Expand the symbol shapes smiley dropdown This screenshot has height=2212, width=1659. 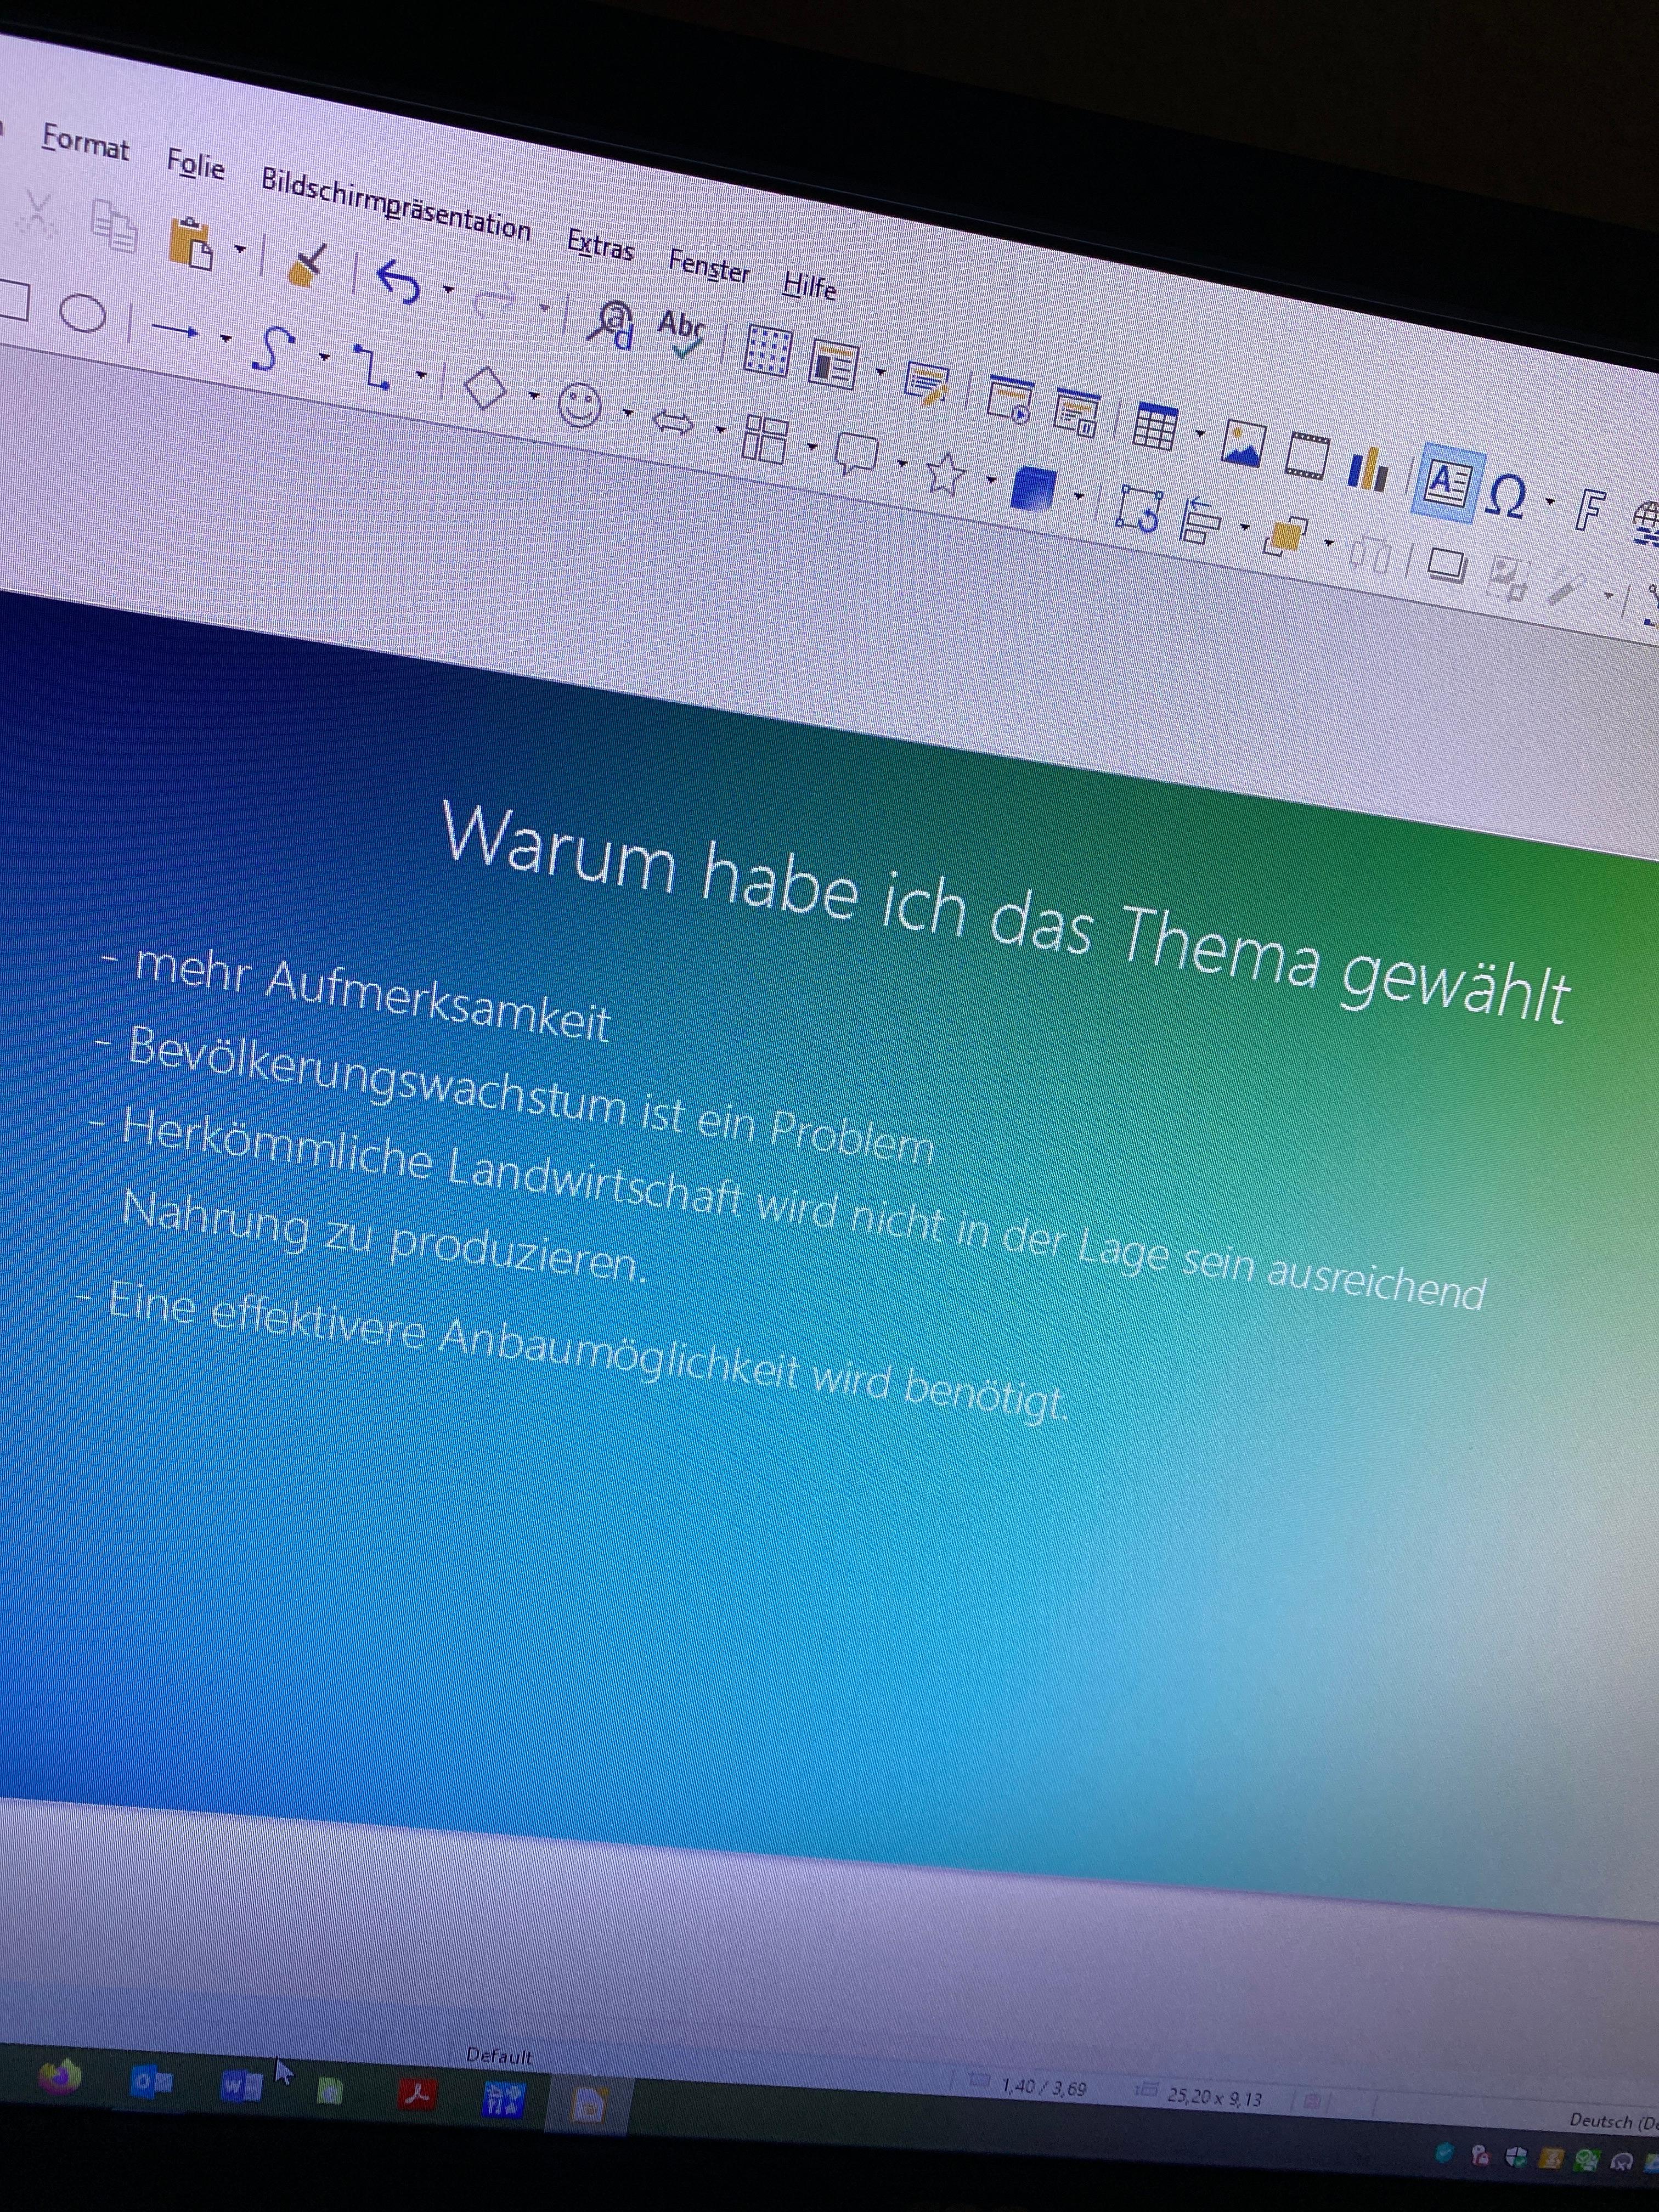click(x=628, y=413)
